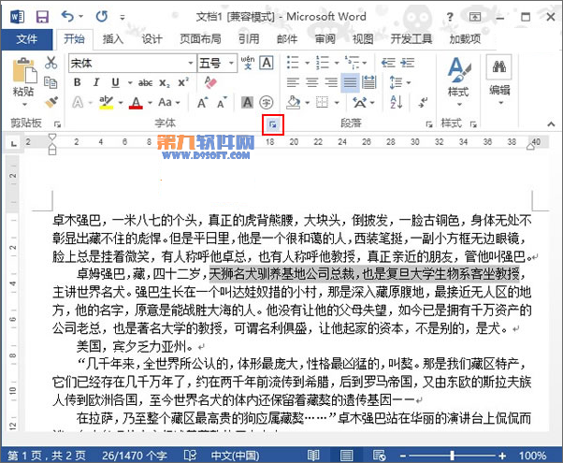Open the phonetic guide (wén) tool
This screenshot has width=563, height=463.
pos(248,63)
